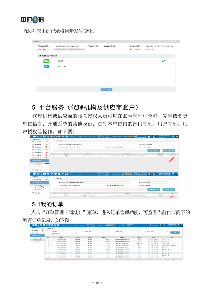
Task: Click the 下一步 button in payment dialog
Action: tap(106, 89)
